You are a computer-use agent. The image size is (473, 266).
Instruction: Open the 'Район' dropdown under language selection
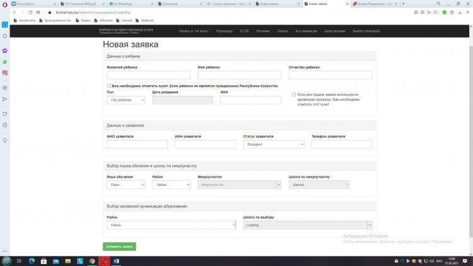click(x=171, y=185)
